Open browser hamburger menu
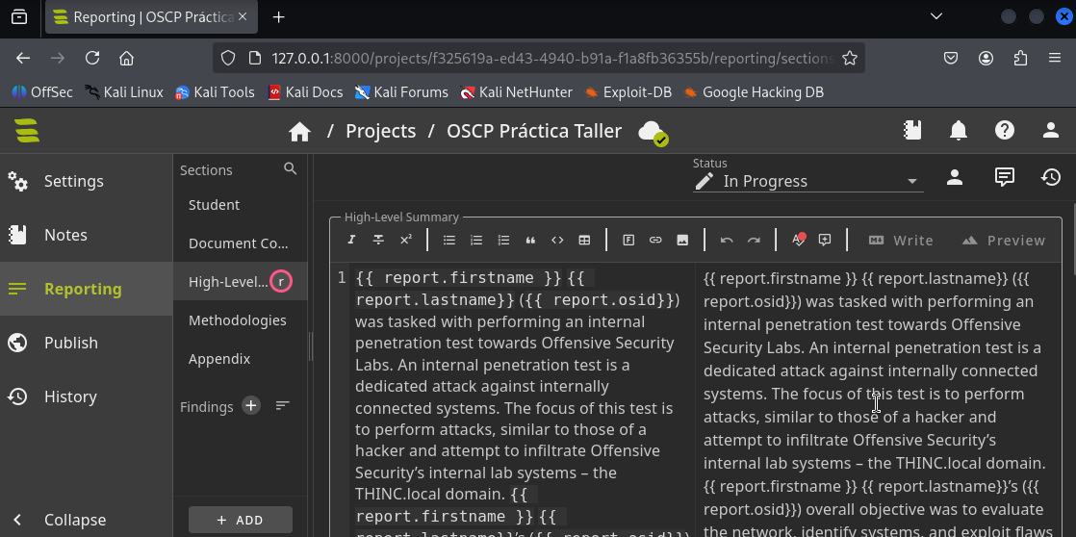The width and height of the screenshot is (1076, 537). coord(1055,59)
